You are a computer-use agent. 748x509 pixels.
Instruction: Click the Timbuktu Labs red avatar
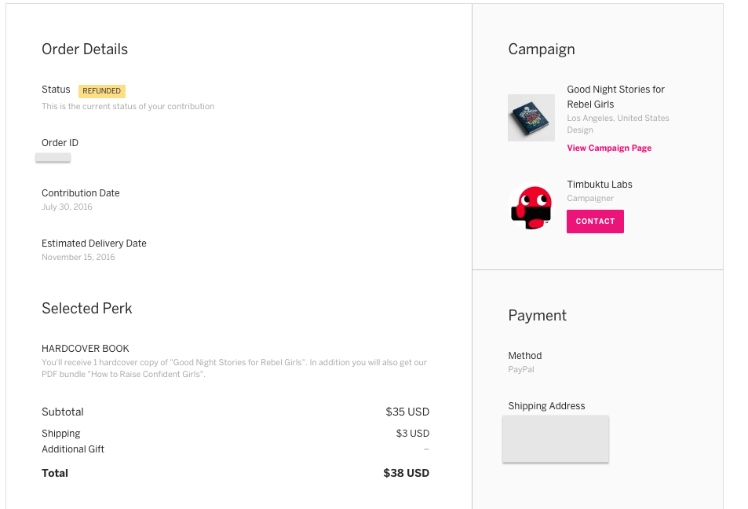531,207
